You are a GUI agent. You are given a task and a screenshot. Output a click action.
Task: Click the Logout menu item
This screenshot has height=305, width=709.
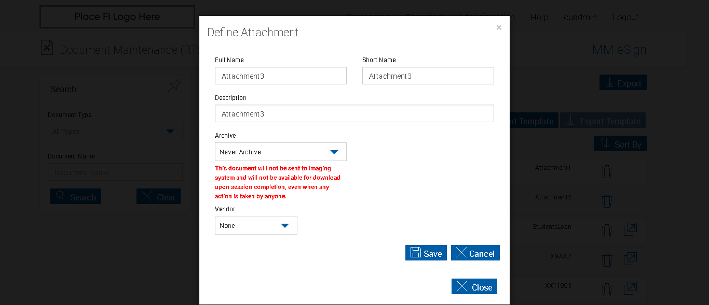[x=625, y=17]
